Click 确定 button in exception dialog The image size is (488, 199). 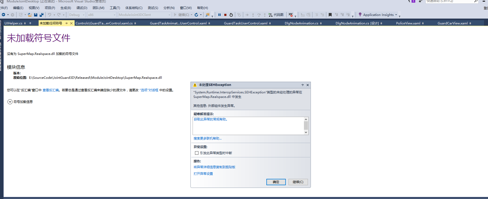(276, 182)
